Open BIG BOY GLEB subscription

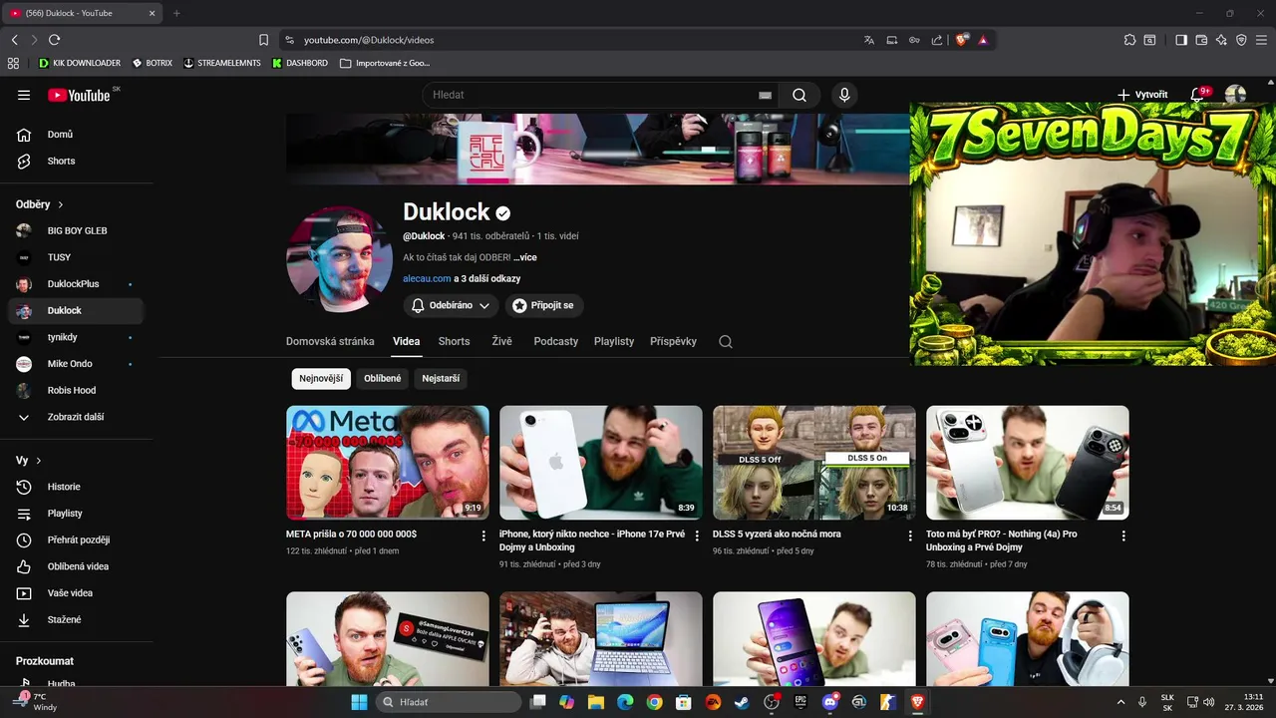click(77, 230)
